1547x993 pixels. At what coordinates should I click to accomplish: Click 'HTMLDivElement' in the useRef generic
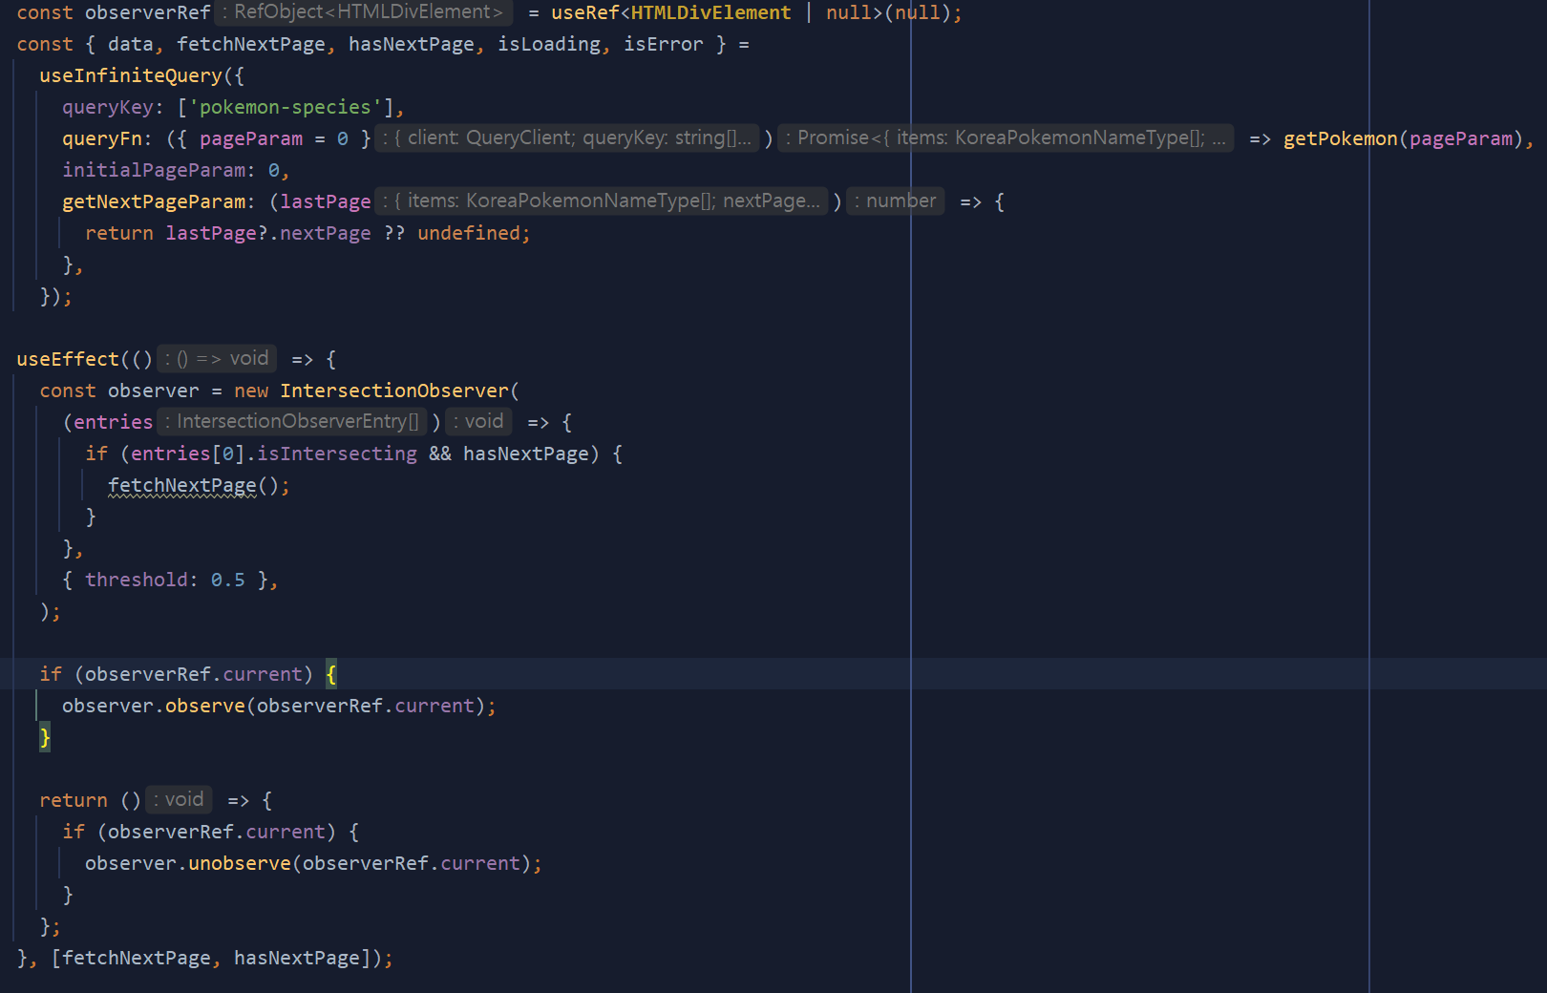click(x=711, y=12)
